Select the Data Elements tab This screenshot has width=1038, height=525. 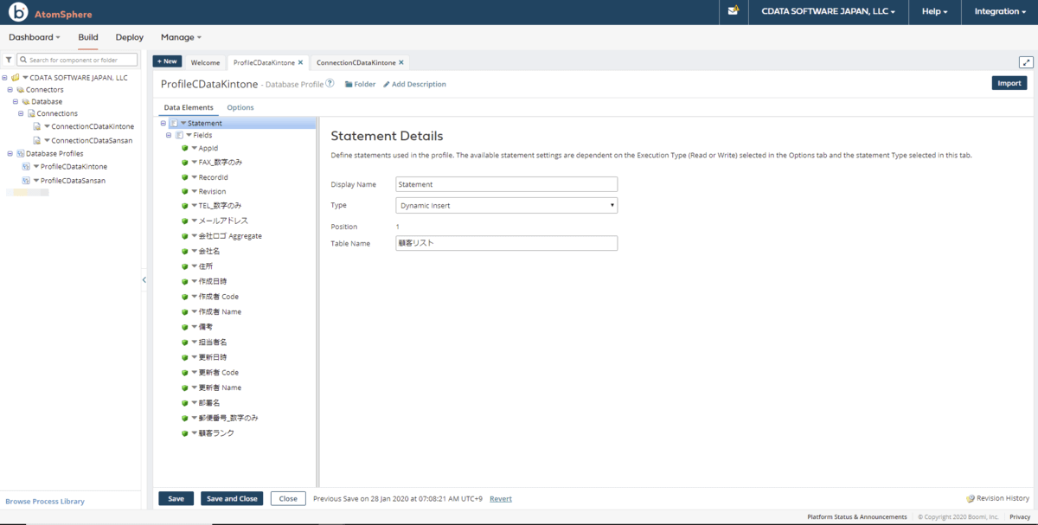(x=189, y=107)
